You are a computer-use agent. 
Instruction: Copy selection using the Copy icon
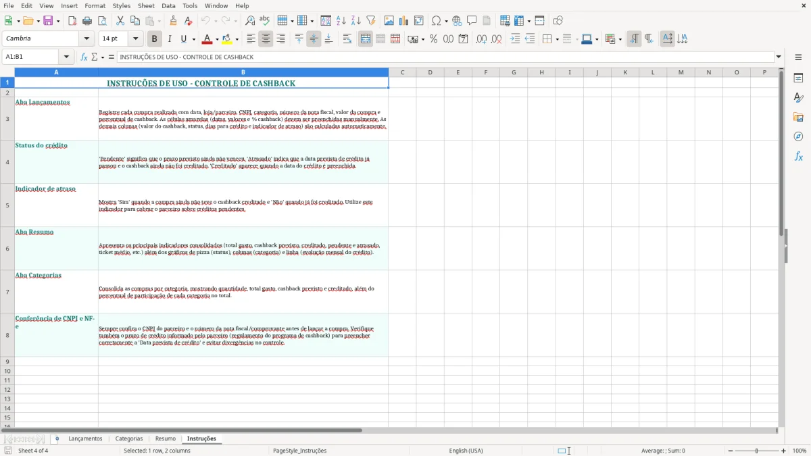[x=134, y=21]
